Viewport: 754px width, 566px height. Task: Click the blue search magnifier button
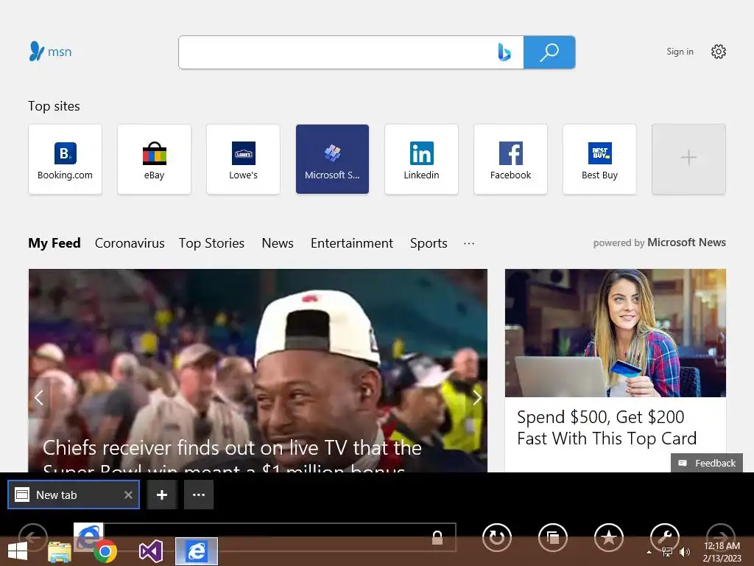pyautogui.click(x=549, y=52)
